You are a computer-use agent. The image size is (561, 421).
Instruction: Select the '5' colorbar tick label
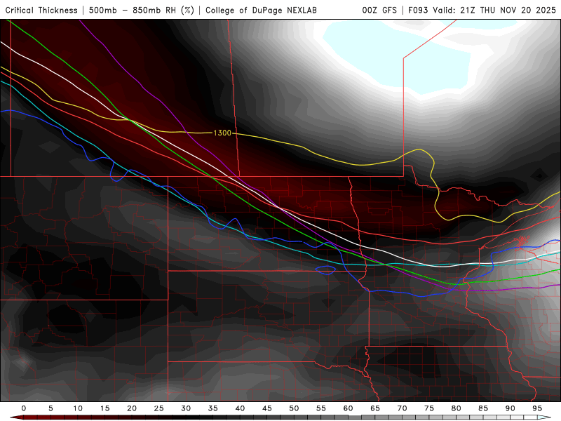50,408
